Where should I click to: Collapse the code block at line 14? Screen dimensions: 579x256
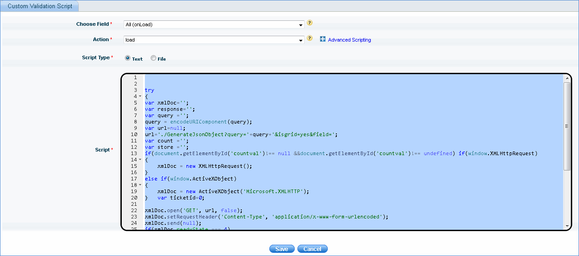pyautogui.click(x=140, y=160)
